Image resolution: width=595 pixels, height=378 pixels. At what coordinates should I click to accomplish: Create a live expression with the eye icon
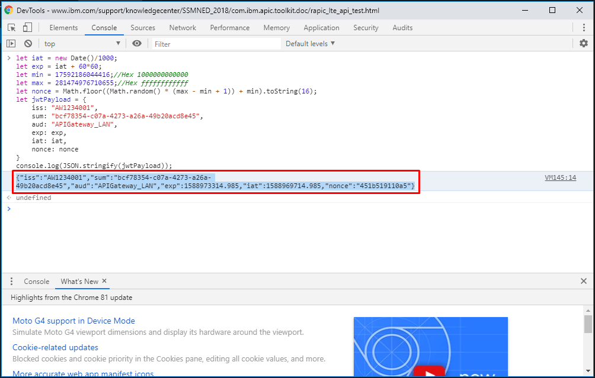coord(136,43)
